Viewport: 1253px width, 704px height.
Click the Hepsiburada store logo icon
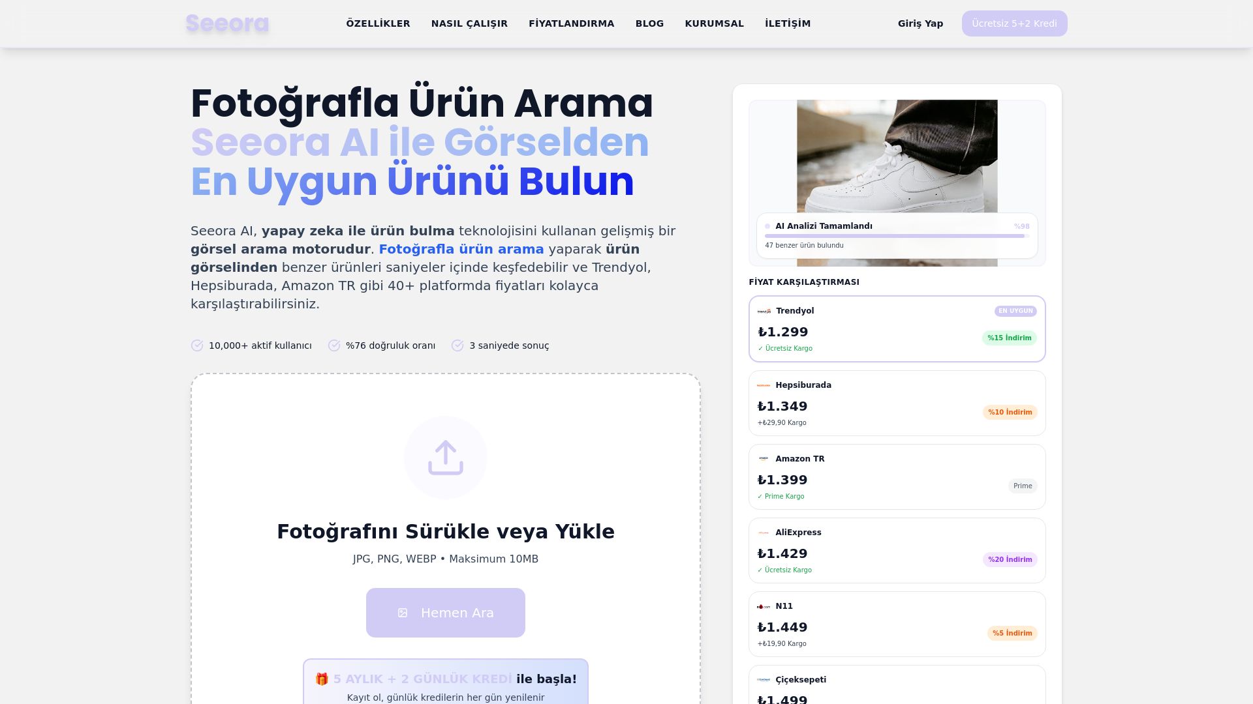[x=764, y=385]
